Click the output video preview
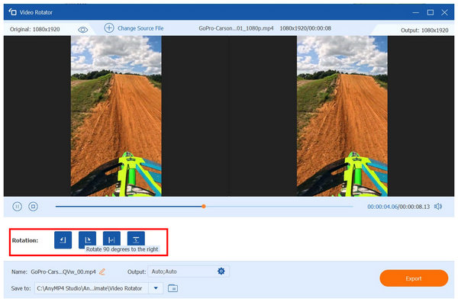This screenshot has width=458, height=302. point(342,116)
